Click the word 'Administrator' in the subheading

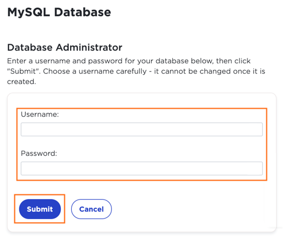[89, 47]
